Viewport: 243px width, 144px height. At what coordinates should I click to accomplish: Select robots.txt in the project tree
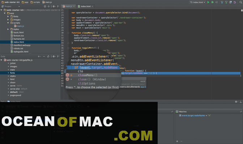coord(18,49)
